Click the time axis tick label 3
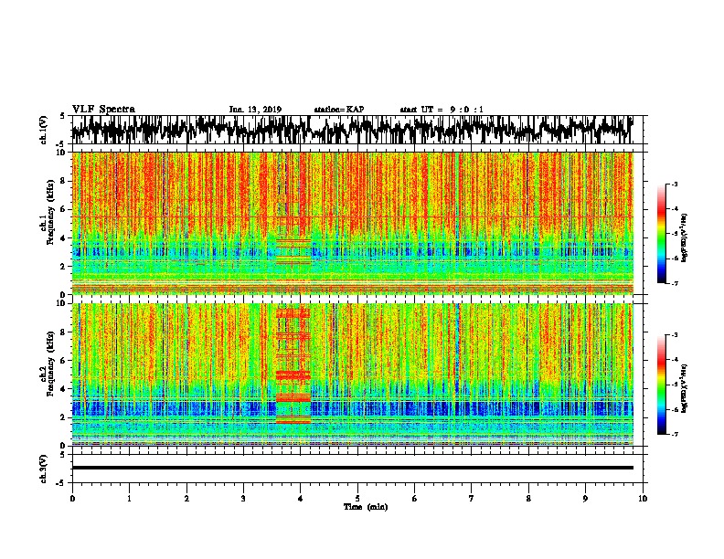 (x=243, y=499)
